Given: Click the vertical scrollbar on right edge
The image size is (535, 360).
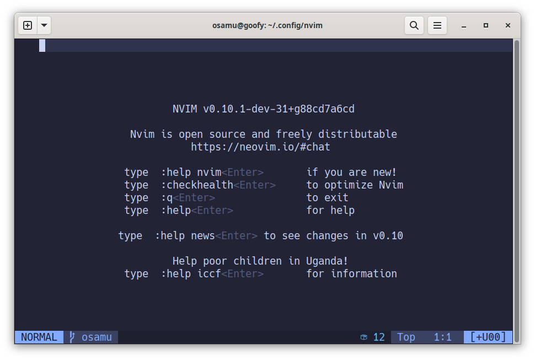Looking at the screenshot, I should tap(517, 182).
